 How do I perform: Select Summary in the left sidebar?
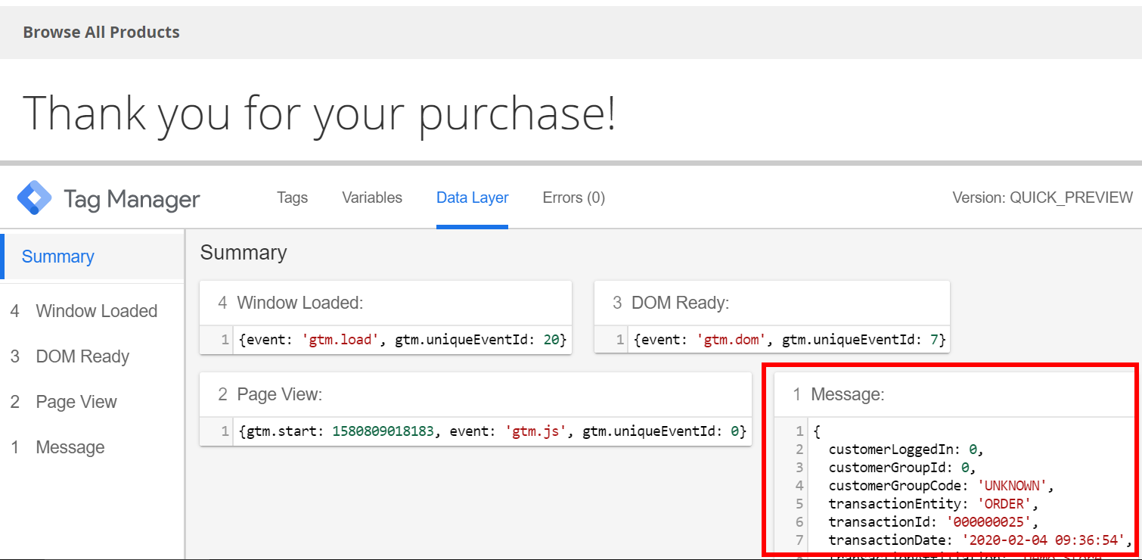tap(58, 257)
